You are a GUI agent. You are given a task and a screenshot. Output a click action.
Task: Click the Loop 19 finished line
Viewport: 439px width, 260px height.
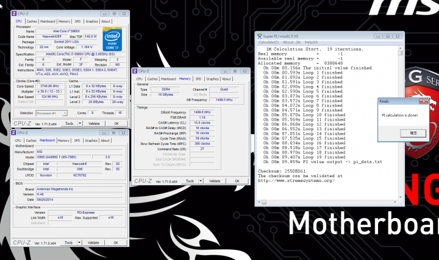(x=304, y=157)
